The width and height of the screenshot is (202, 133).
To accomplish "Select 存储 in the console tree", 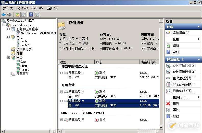I will (x=19, y=53).
